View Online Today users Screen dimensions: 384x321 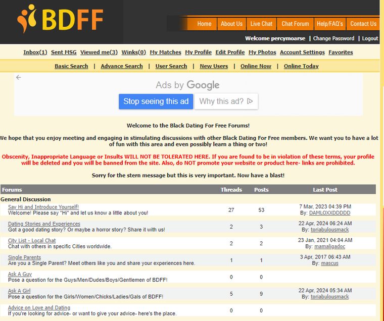tap(301, 66)
